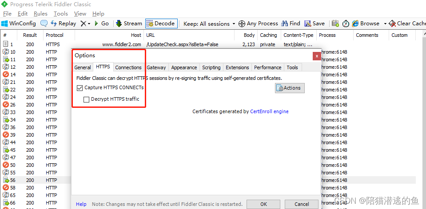Open the Edit menu
The image size is (426, 209).
[x=23, y=14]
